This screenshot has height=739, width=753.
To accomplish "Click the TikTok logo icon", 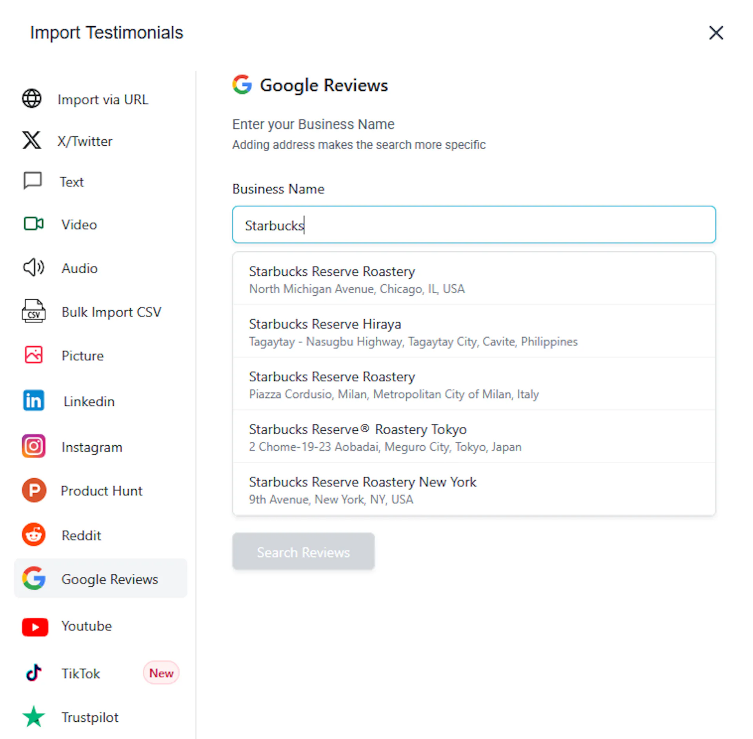I will click(x=34, y=673).
